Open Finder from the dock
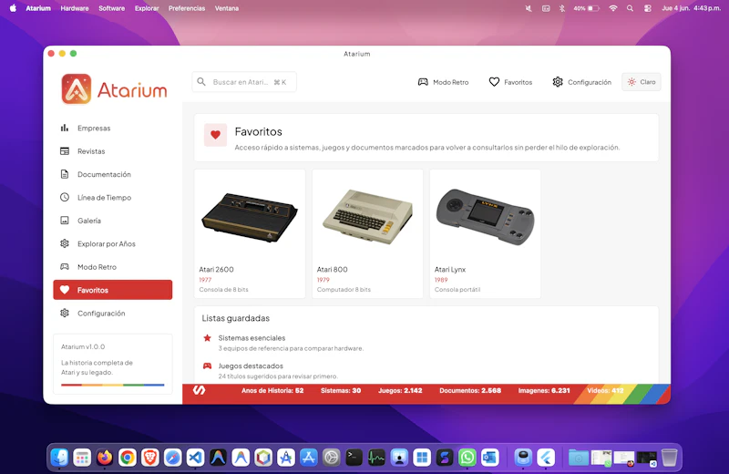 click(59, 458)
